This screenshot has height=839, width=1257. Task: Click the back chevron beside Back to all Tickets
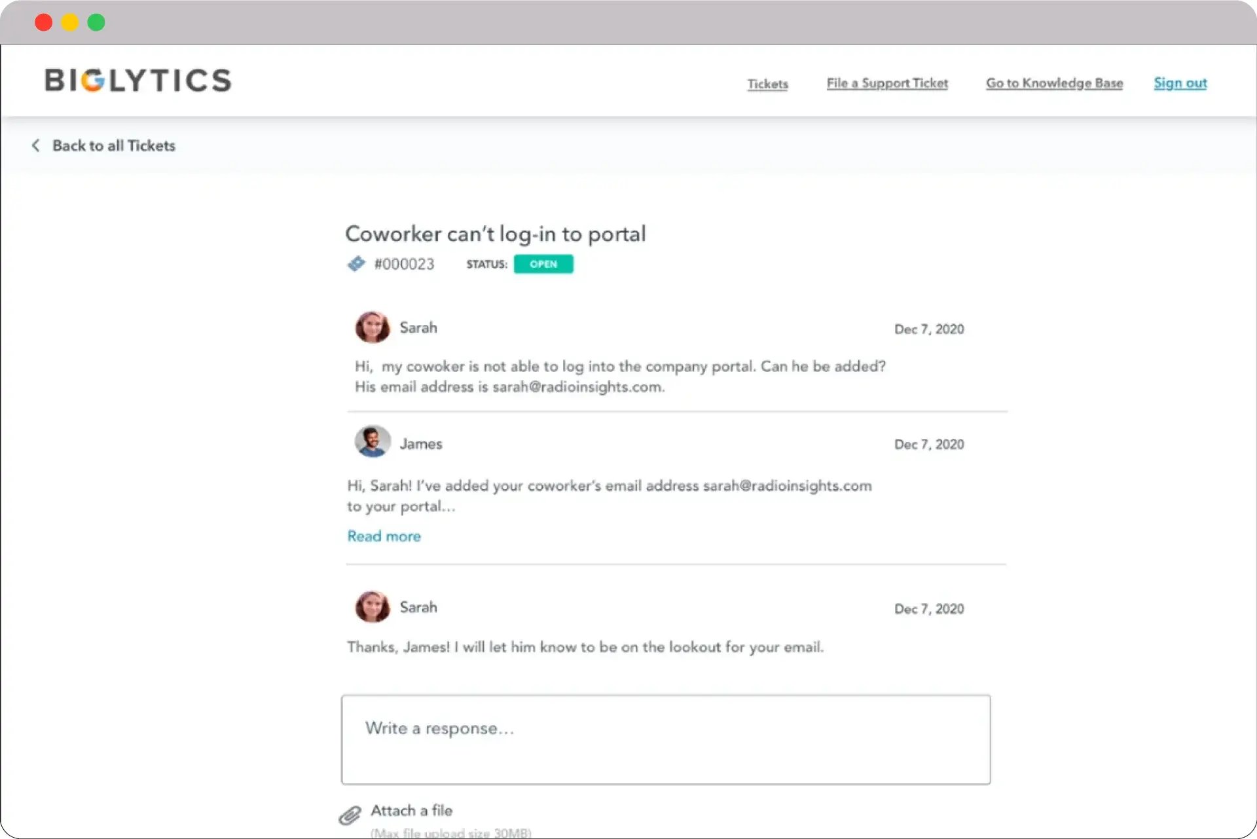point(36,145)
